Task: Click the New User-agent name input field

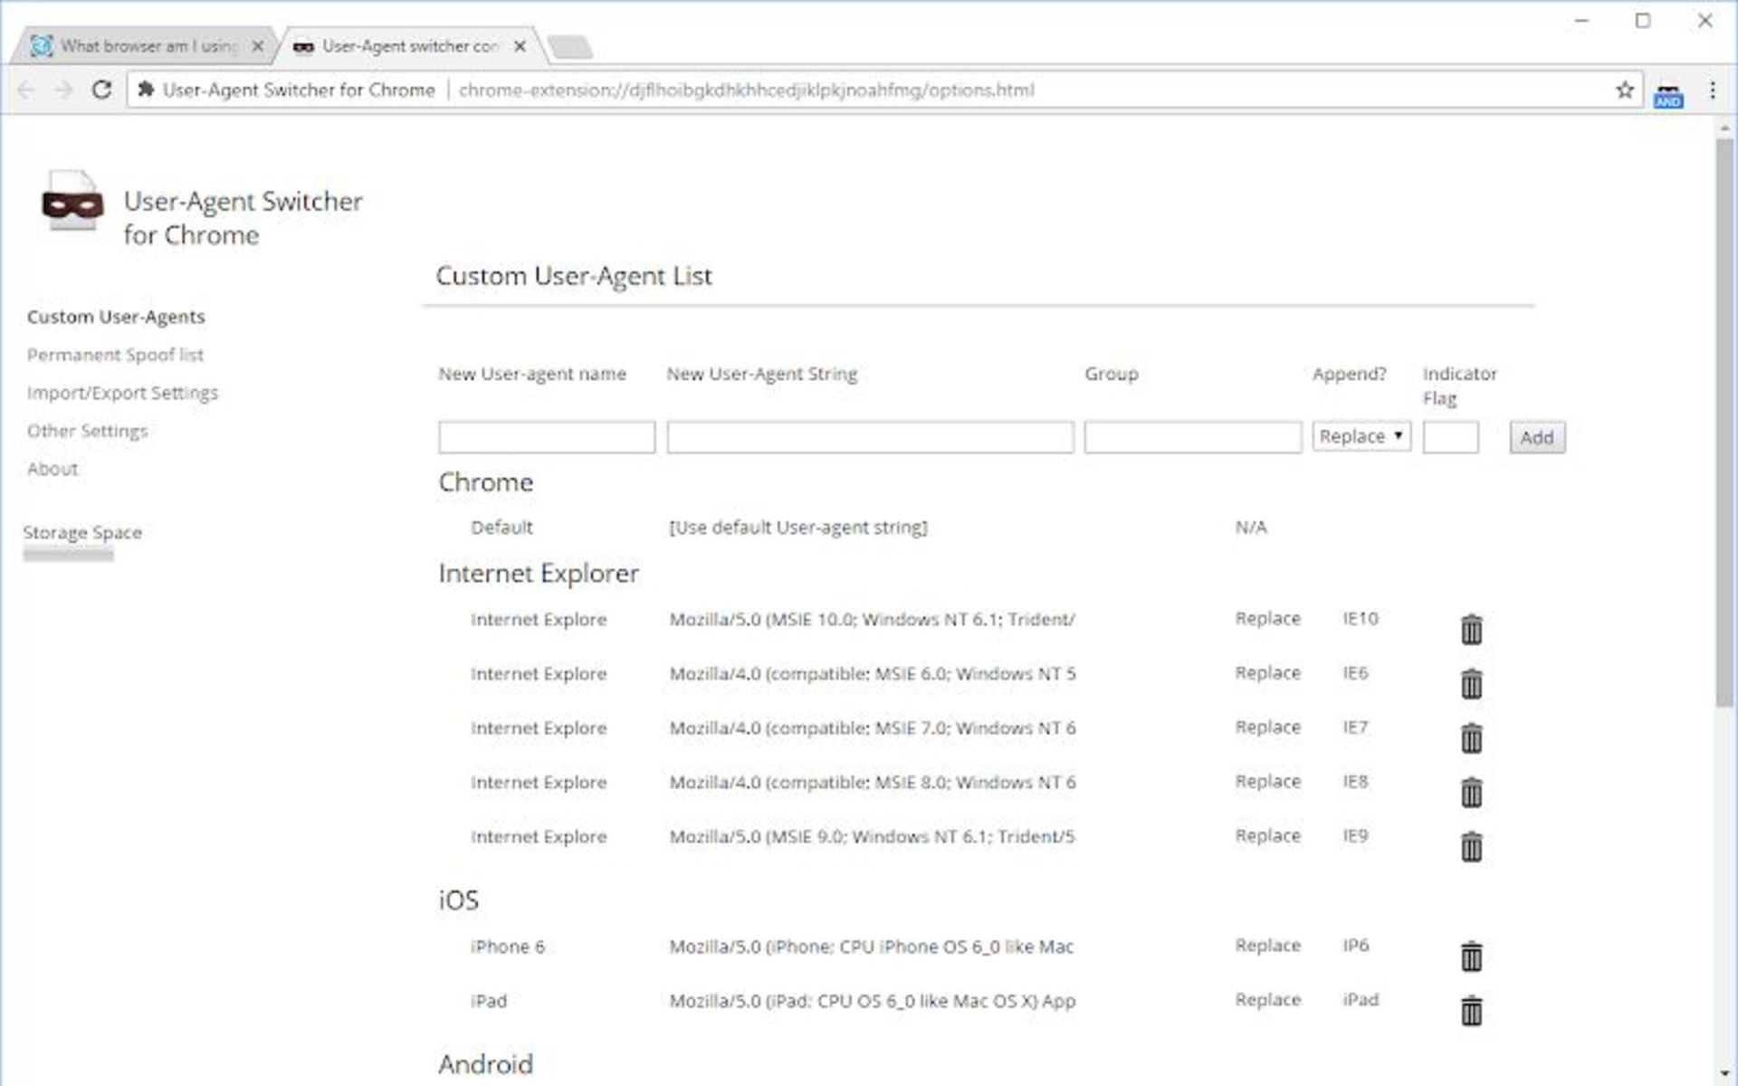Action: (x=546, y=436)
